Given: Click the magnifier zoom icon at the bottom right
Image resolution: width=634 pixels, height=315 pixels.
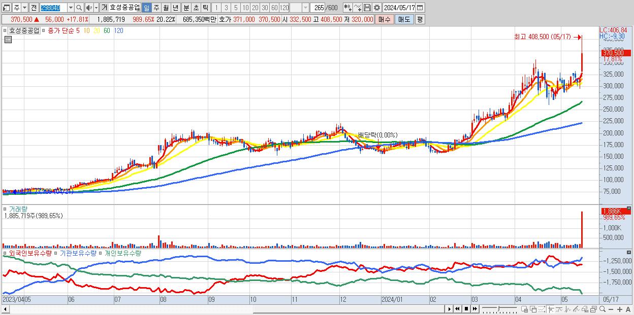Looking at the screenshot, I should [603, 309].
